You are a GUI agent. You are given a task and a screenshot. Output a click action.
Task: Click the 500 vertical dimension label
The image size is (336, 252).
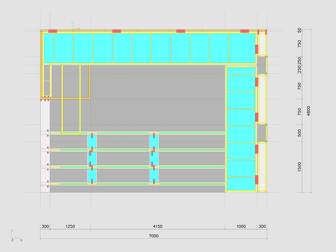(x=299, y=133)
